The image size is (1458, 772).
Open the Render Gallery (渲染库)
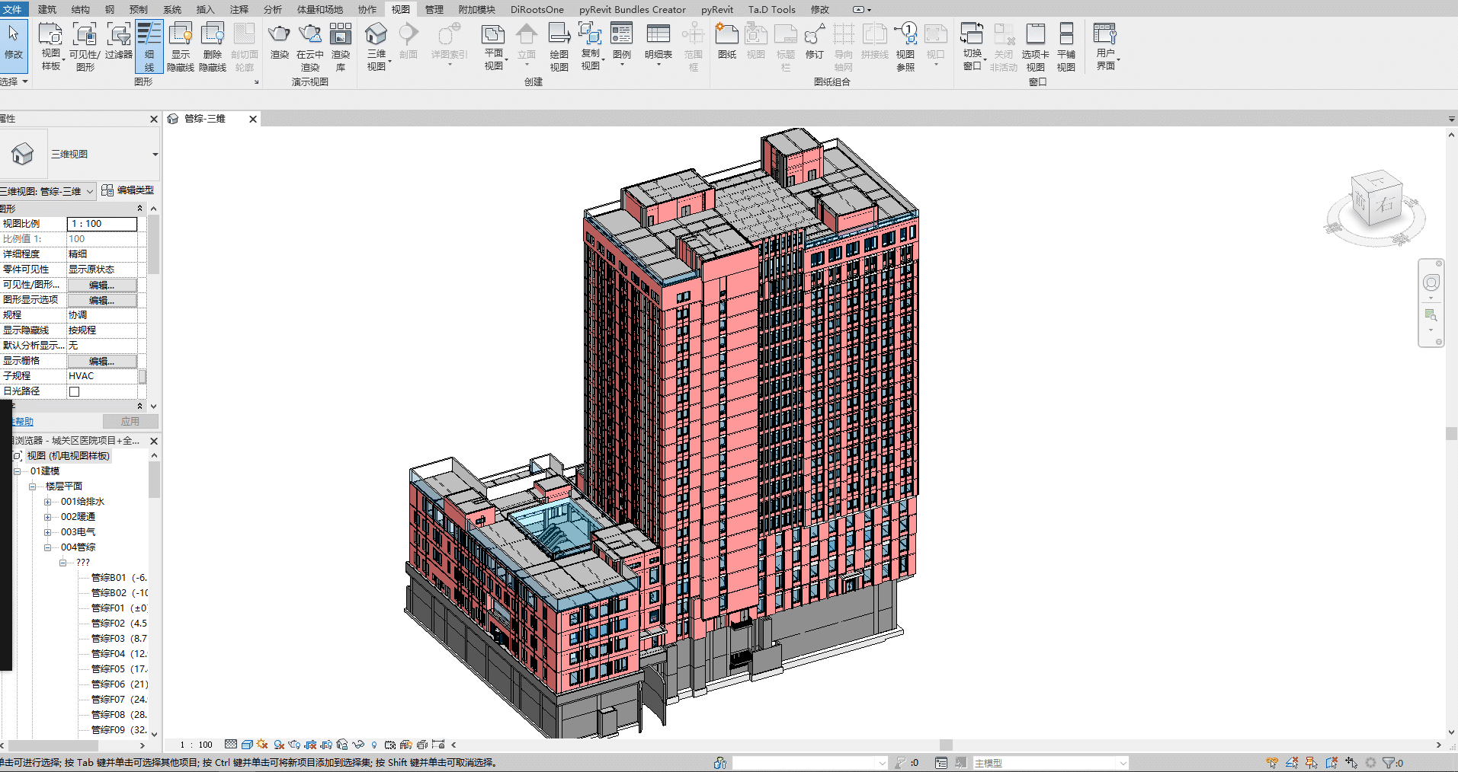[341, 47]
